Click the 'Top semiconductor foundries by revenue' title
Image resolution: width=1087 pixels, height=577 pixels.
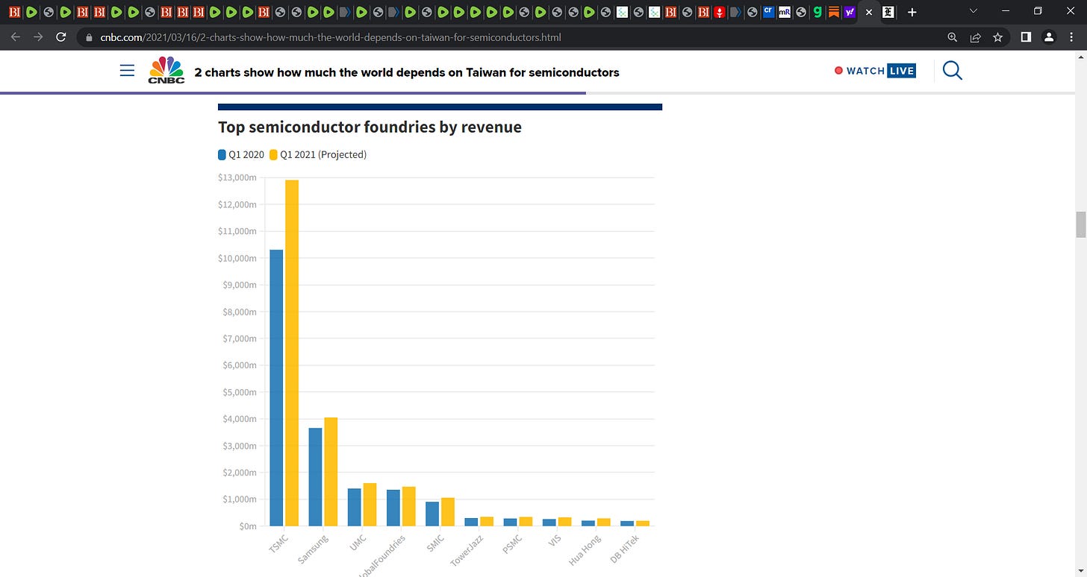tap(370, 127)
